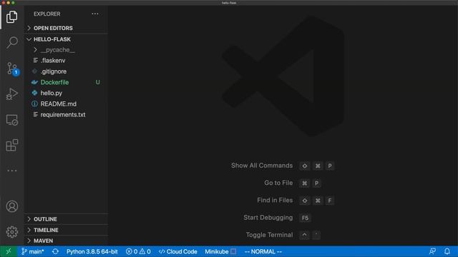Open the Extensions view icon
The image size is (458, 257).
[11, 145]
